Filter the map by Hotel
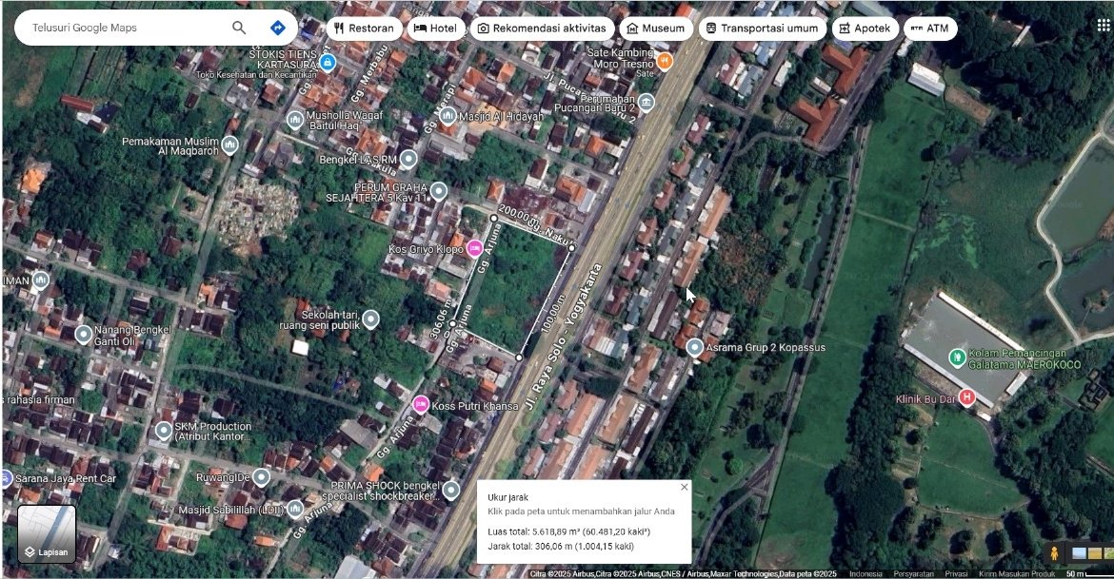Image resolution: width=1114 pixels, height=579 pixels. click(436, 29)
